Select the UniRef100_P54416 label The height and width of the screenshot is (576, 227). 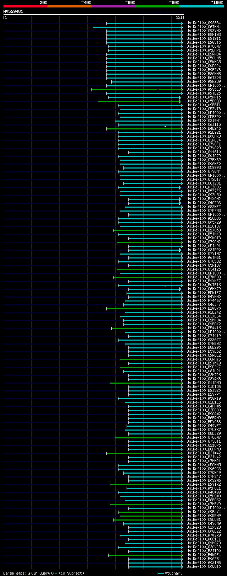pos(204,328)
